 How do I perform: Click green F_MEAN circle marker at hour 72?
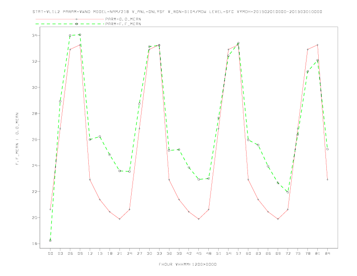pos(288,192)
